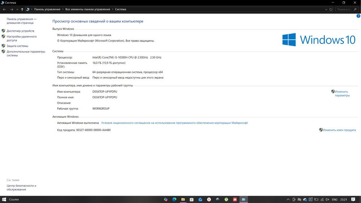Select 'Windows 10 Домашняя для одного языка'
The height and width of the screenshot is (203, 361).
click(84, 35)
